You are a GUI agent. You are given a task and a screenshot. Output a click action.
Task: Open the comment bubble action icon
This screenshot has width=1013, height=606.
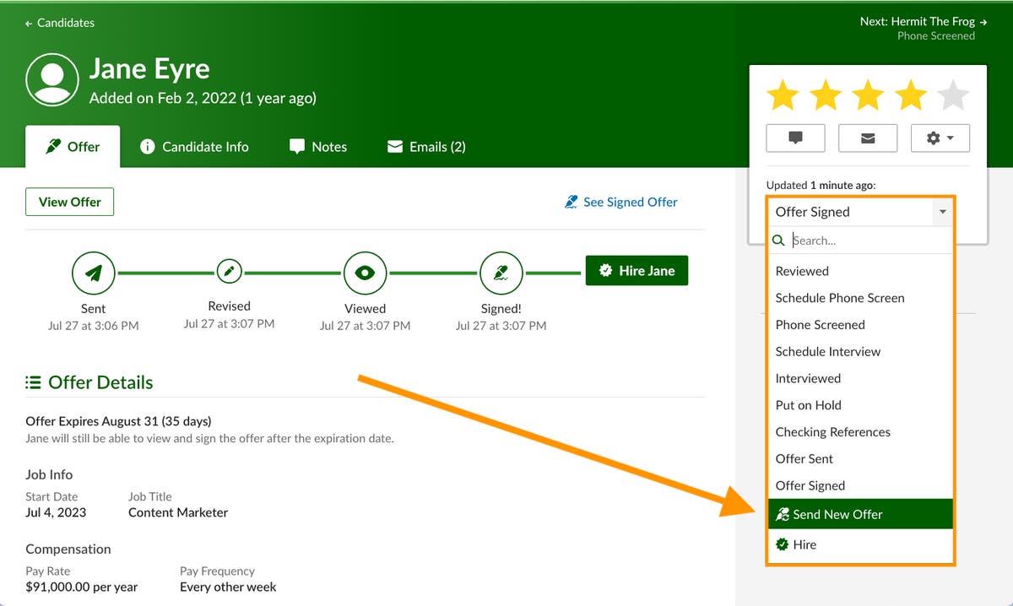coord(794,138)
